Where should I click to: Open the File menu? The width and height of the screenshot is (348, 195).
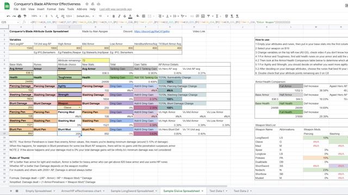[x=16, y=9]
